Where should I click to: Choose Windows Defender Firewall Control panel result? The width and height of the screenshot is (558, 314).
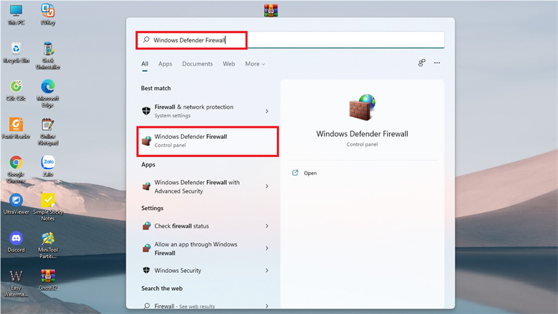[208, 141]
